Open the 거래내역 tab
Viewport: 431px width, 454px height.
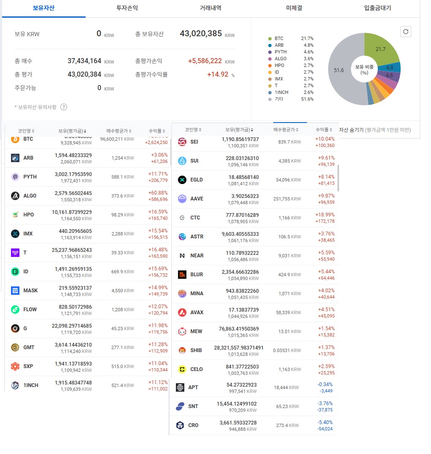(x=210, y=8)
